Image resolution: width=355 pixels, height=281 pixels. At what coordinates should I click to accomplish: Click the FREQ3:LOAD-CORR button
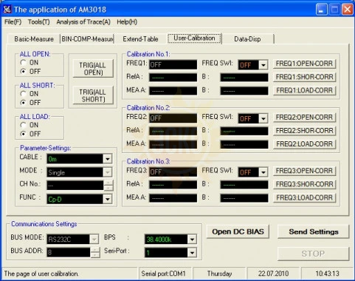pos(304,197)
